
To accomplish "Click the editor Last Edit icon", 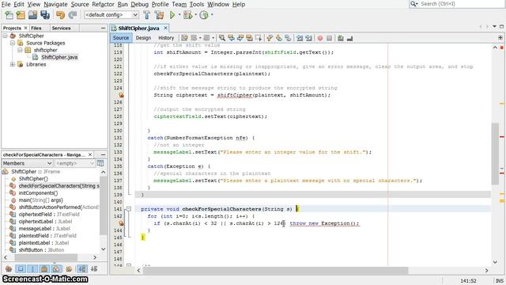I will click(184, 38).
